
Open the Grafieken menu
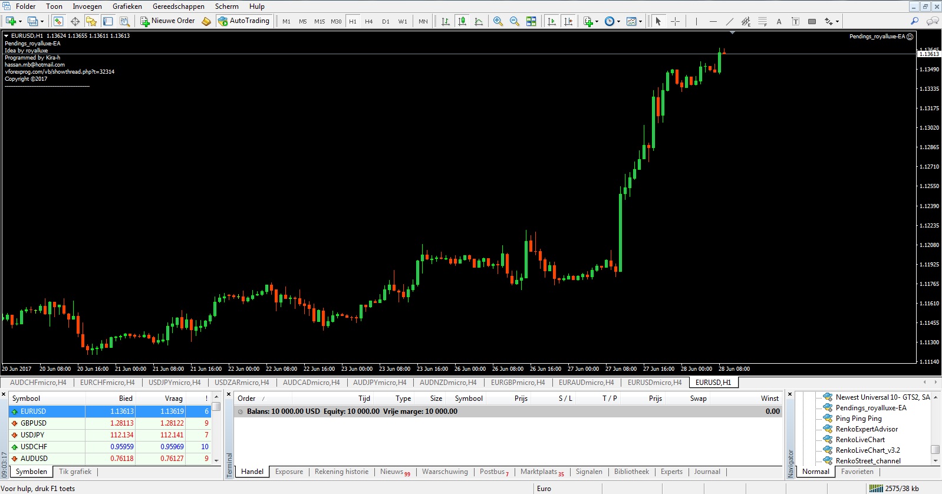[x=127, y=6]
